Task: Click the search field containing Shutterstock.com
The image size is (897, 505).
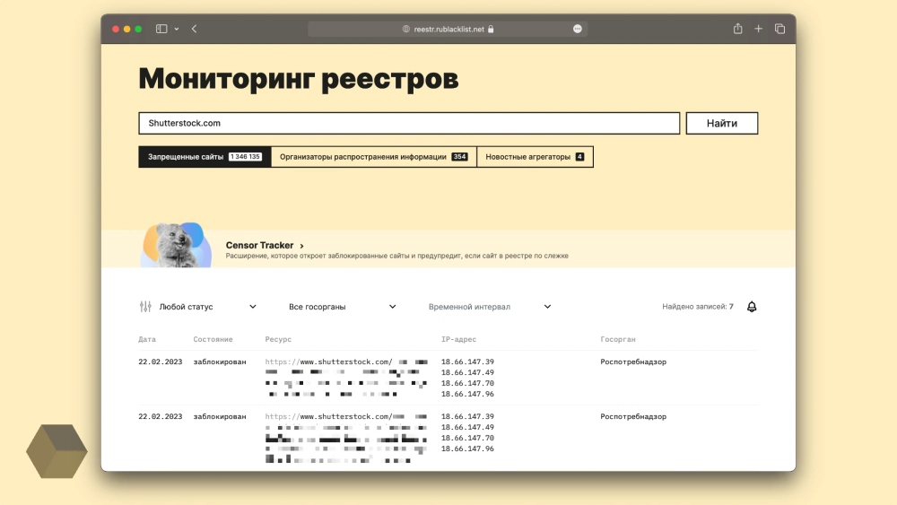Action: (x=408, y=123)
